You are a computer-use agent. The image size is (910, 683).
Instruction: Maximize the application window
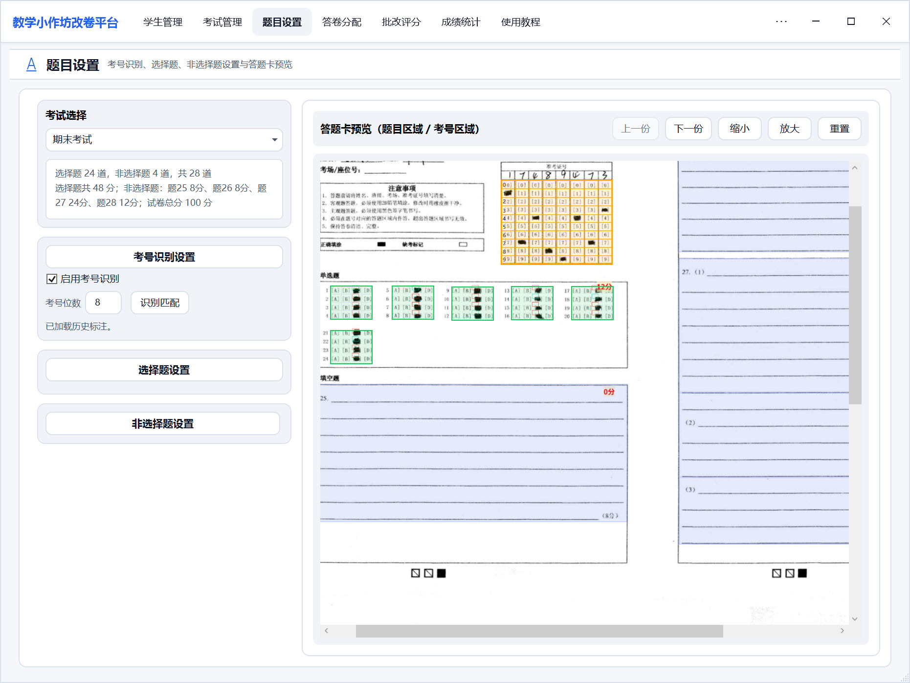tap(851, 22)
